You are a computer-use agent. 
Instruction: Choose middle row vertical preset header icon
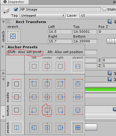(16, 97)
